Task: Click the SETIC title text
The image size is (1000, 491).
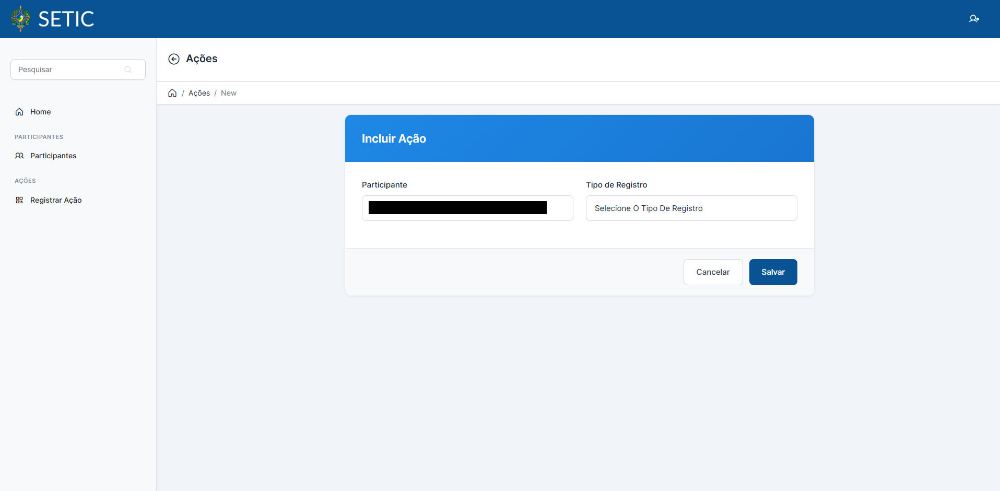Action: [66, 19]
